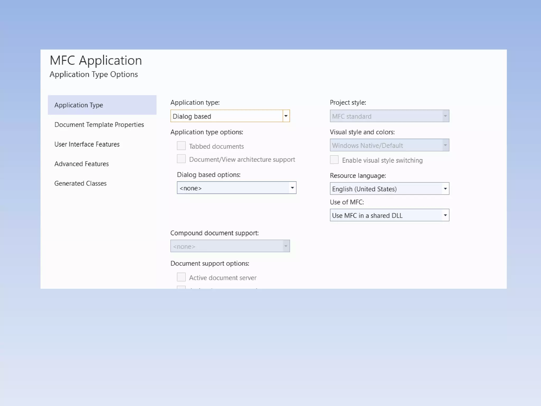Check the Tabbed documents checkbox
The width and height of the screenshot is (541, 406).
(181, 146)
